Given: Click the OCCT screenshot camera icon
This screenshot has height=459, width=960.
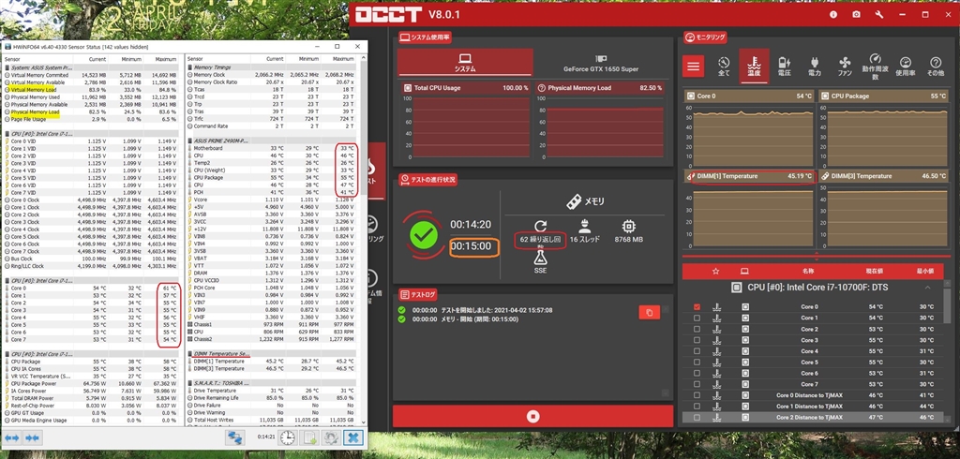Looking at the screenshot, I should [x=856, y=14].
